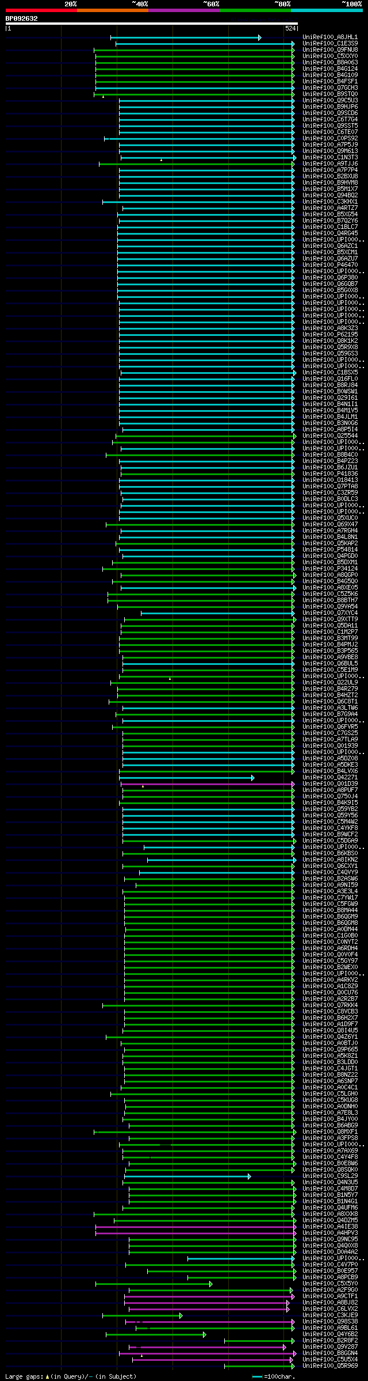
Task: Click the UniRef100_B4G124 hit label
Action: tap(330, 69)
